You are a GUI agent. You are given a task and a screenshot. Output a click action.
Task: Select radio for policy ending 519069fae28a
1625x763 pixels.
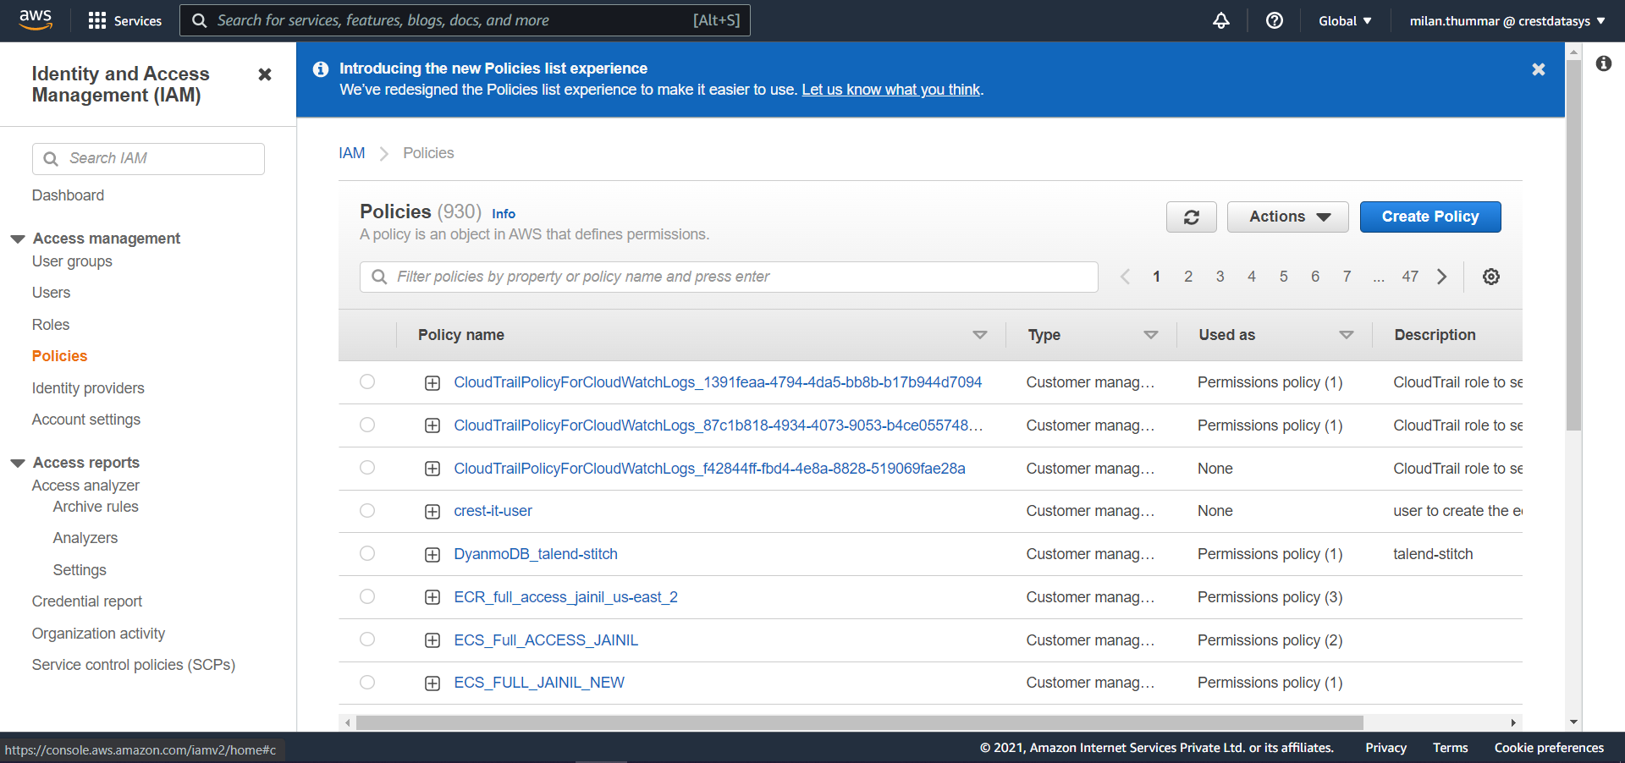[x=367, y=468]
